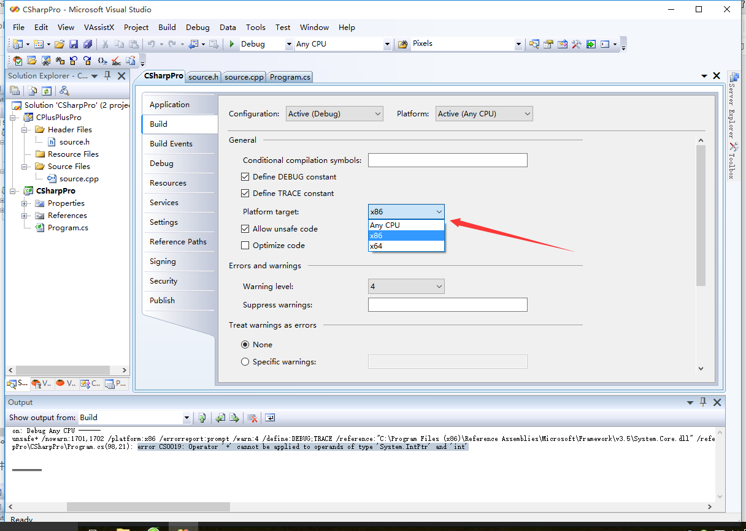Image resolution: width=746 pixels, height=531 pixels.
Task: Click the Output horizontal scrollbar thumb
Action: (148, 507)
